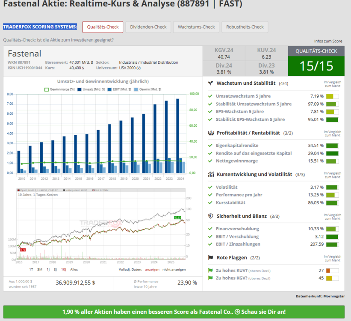
Task: Open the Wachstums-Check tab
Action: 196,27
